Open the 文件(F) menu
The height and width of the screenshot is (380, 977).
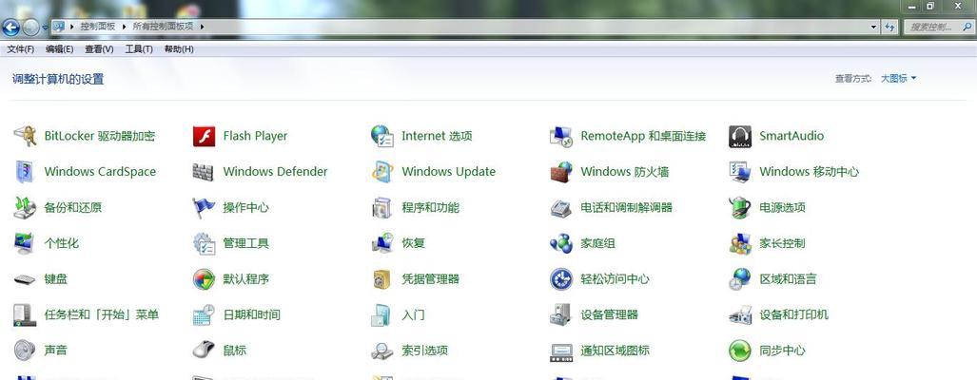[21, 49]
